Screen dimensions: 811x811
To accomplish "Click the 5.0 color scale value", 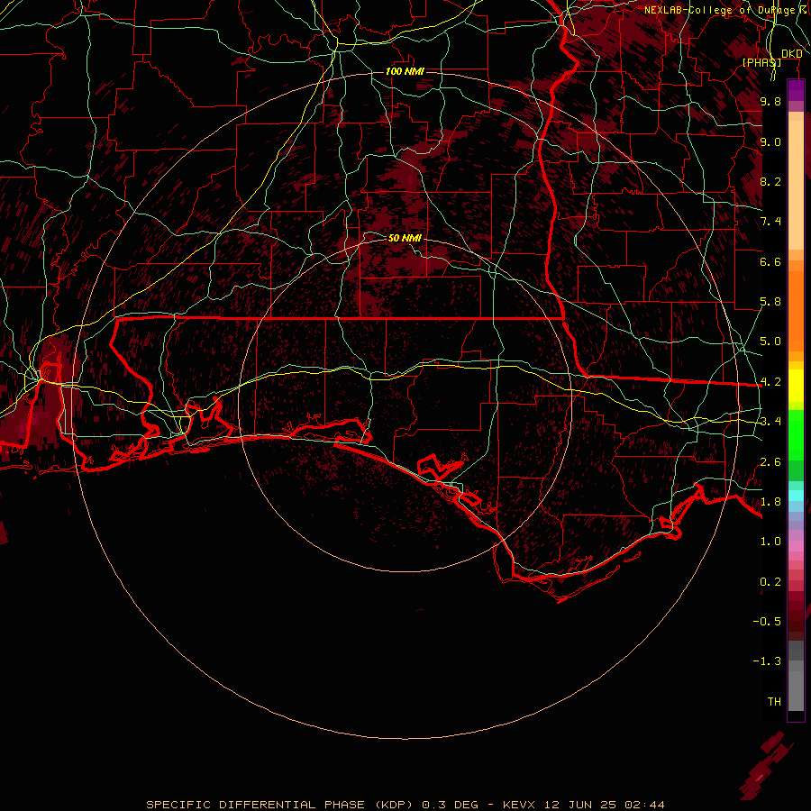I will tap(770, 342).
